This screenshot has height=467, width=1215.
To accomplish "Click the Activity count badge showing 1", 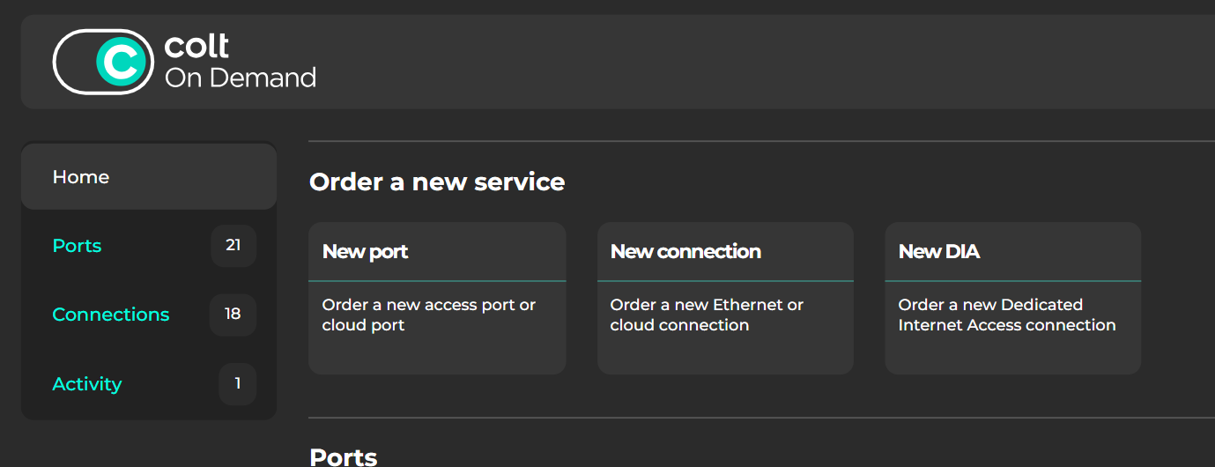I will [237, 384].
